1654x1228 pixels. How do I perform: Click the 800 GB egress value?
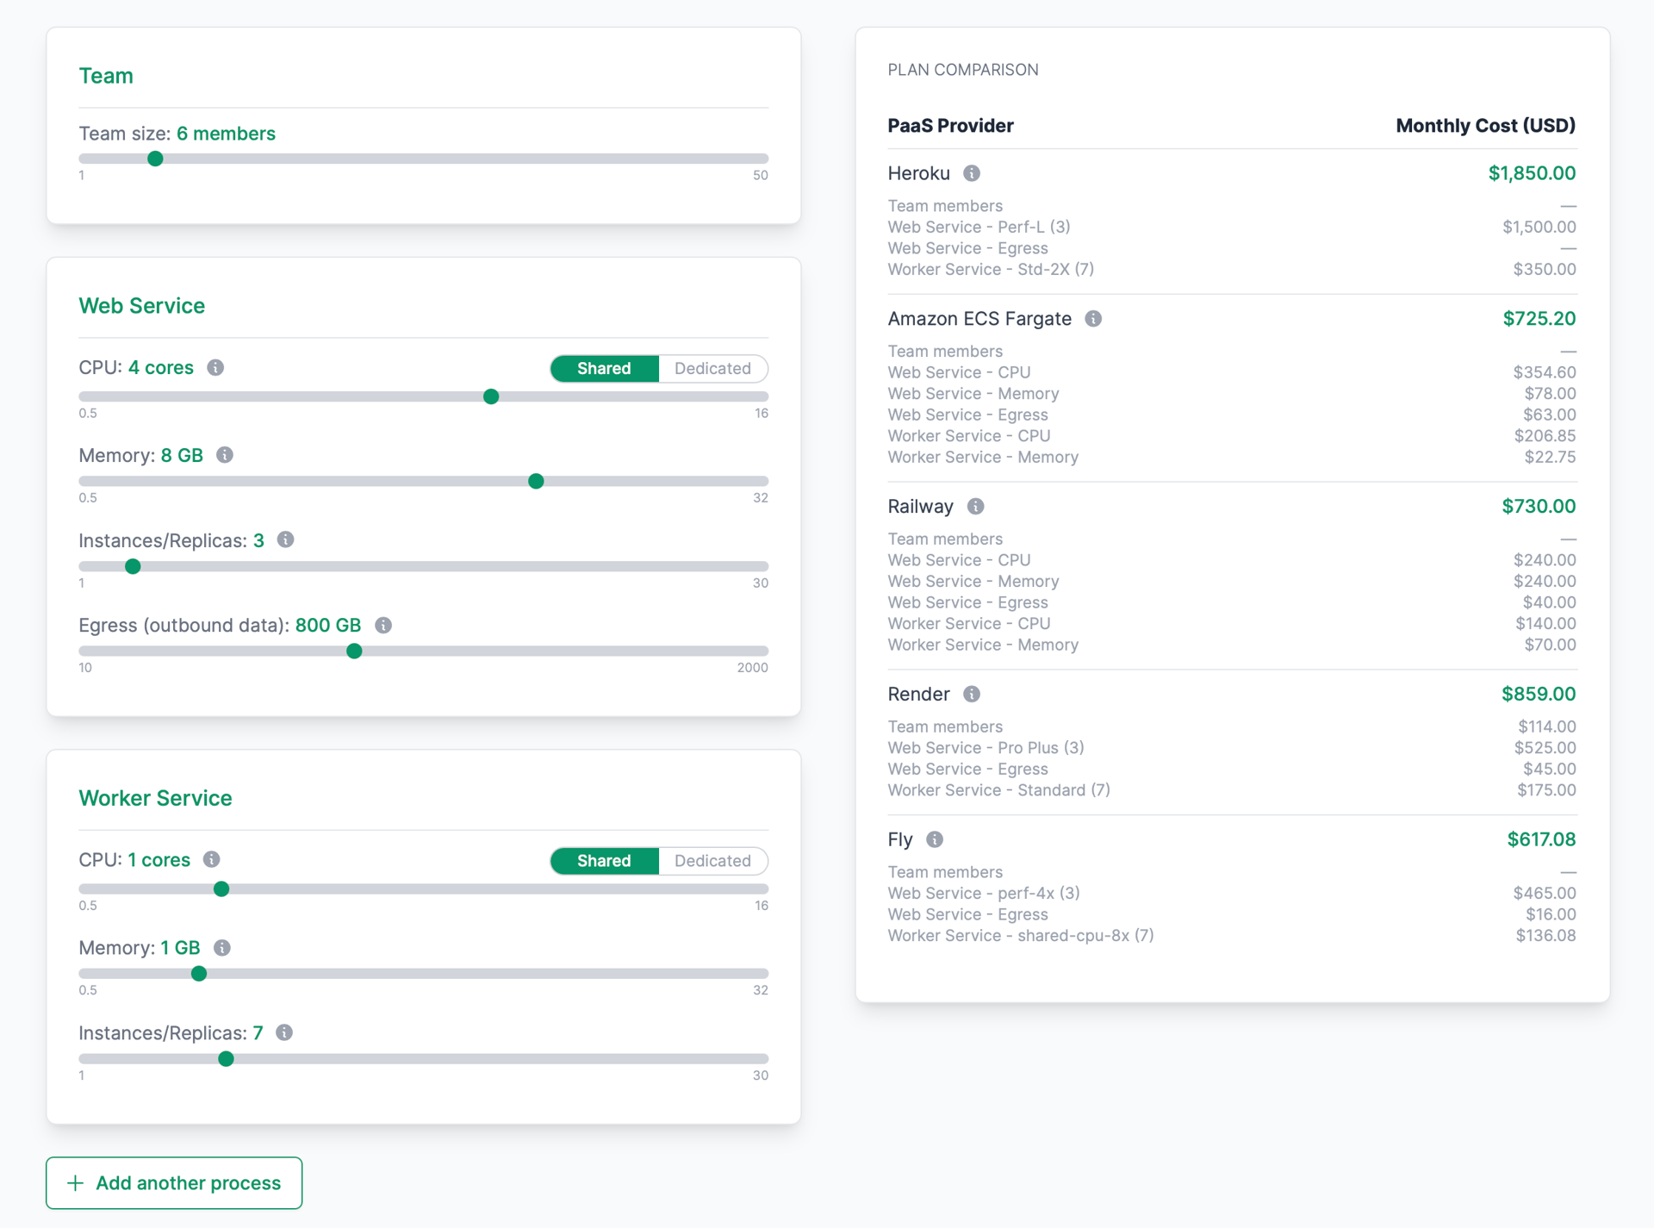pos(327,626)
